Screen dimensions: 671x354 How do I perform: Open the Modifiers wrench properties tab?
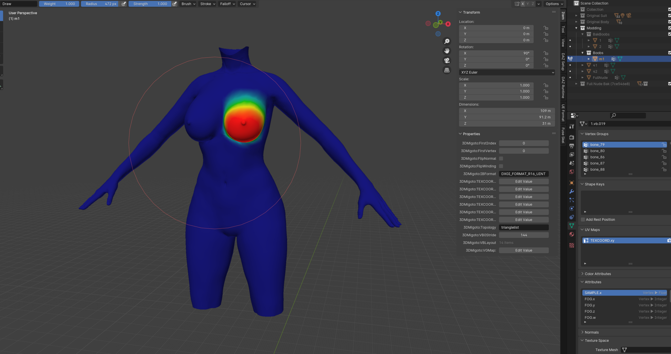pos(572,191)
